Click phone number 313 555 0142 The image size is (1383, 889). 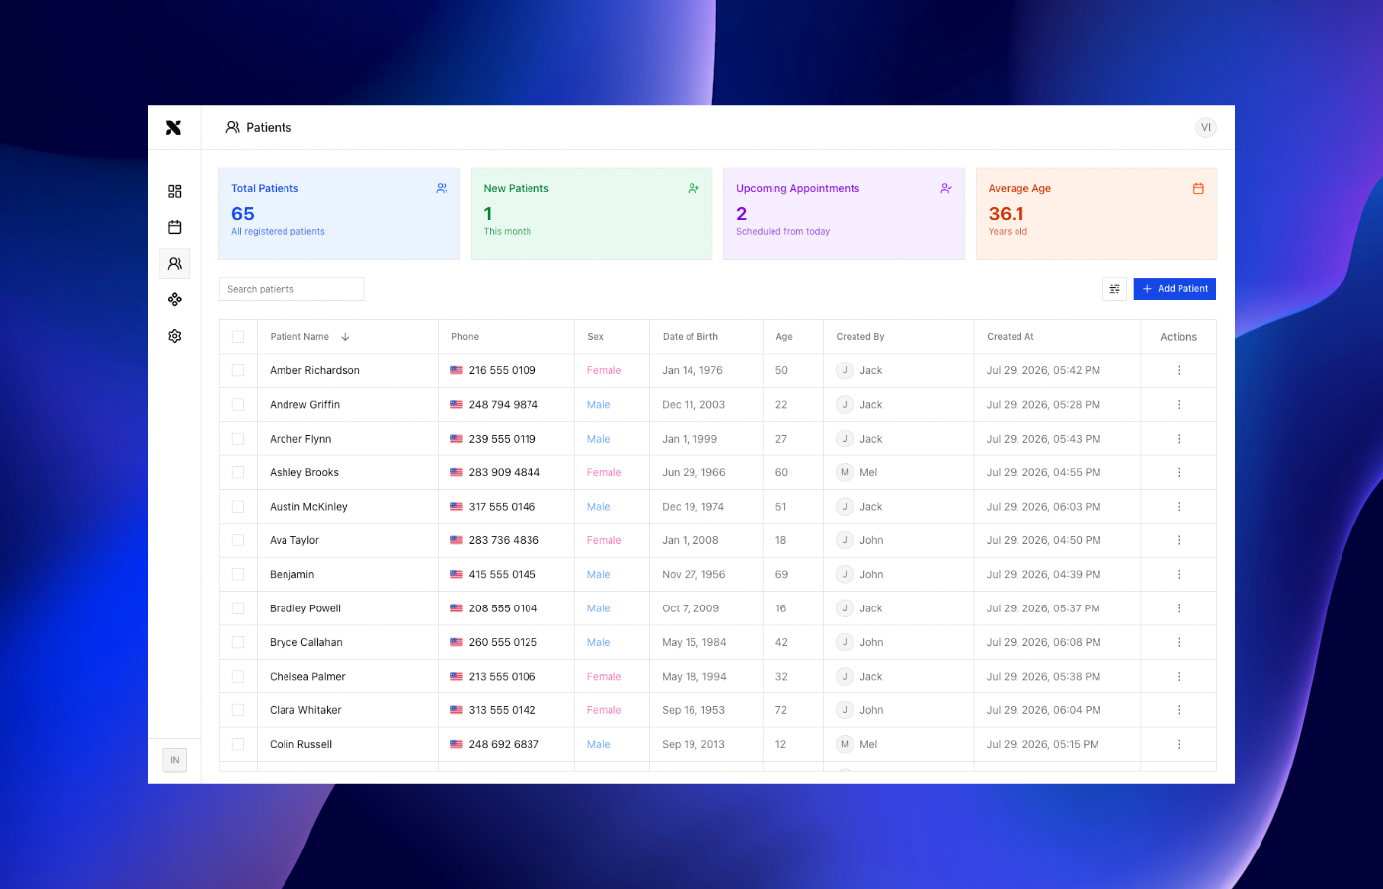point(502,710)
